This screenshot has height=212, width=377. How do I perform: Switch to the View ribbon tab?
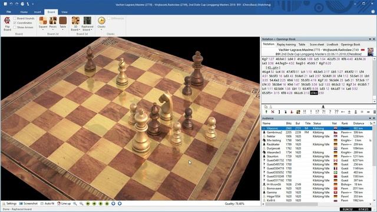64,12
